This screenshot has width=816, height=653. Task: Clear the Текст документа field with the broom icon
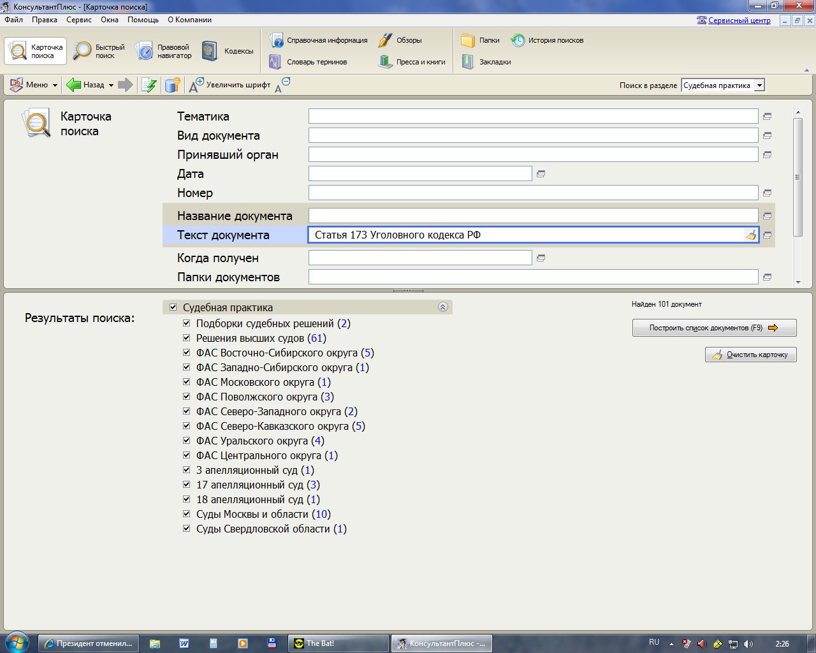[751, 235]
